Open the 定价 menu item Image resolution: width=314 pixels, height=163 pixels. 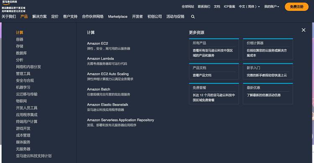[x=55, y=16]
